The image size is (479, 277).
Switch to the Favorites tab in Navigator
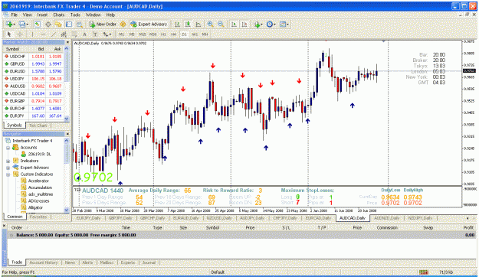point(38,217)
